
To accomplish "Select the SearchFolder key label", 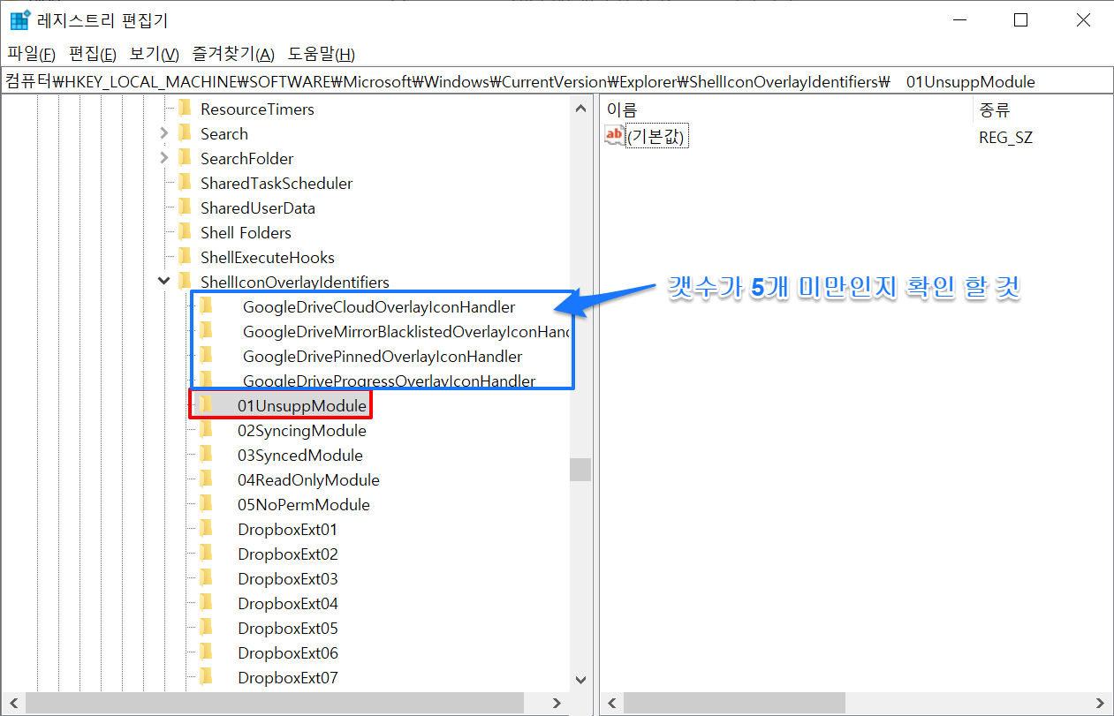I will 247,159.
